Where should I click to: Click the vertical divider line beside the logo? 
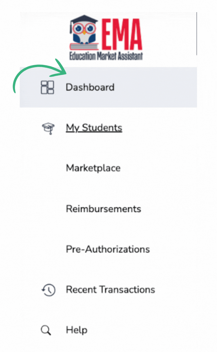click(x=196, y=33)
